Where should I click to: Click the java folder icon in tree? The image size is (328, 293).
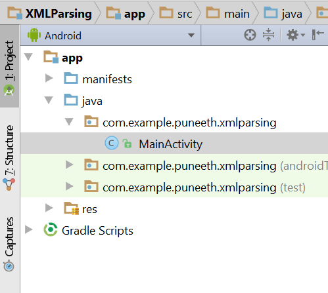pos(71,100)
